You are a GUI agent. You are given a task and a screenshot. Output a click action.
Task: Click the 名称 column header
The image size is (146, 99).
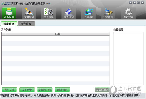point(58,34)
